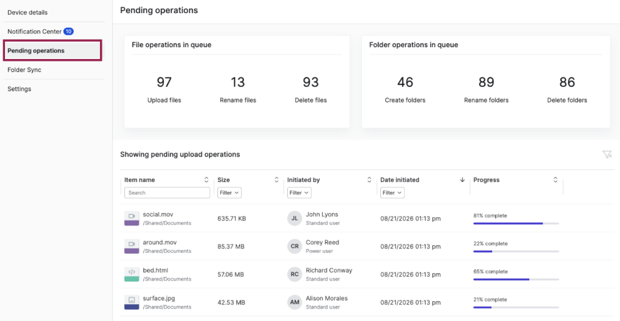Click John Lyons' JL avatar
The height and width of the screenshot is (321, 620).
pyautogui.click(x=295, y=218)
